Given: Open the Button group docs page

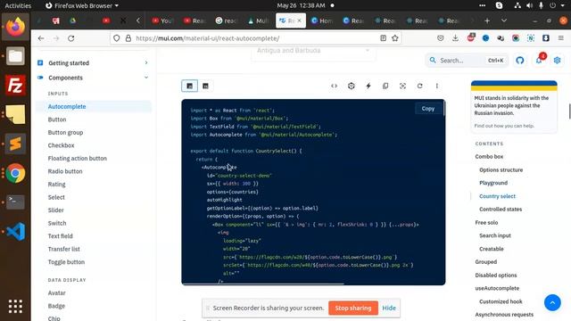Looking at the screenshot, I should point(65,133).
